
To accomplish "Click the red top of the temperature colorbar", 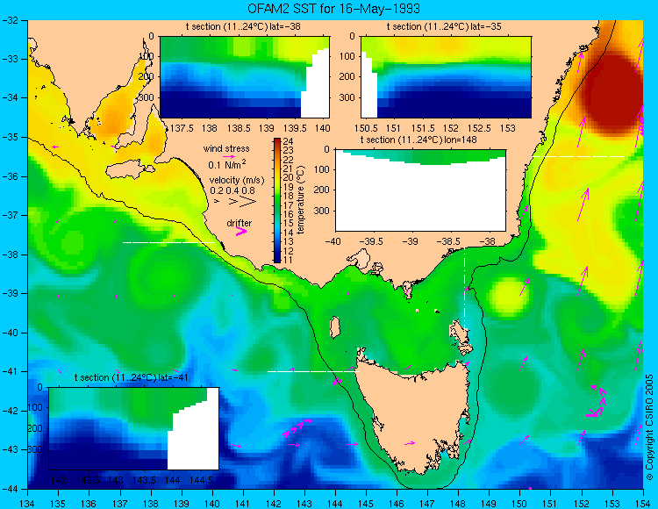I will coord(277,142).
